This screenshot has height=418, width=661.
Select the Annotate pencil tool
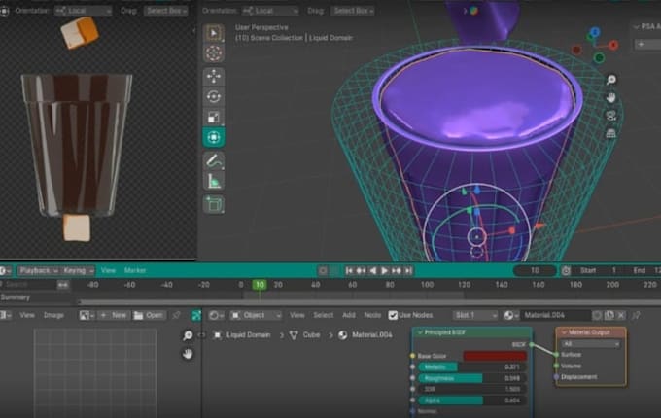214,160
